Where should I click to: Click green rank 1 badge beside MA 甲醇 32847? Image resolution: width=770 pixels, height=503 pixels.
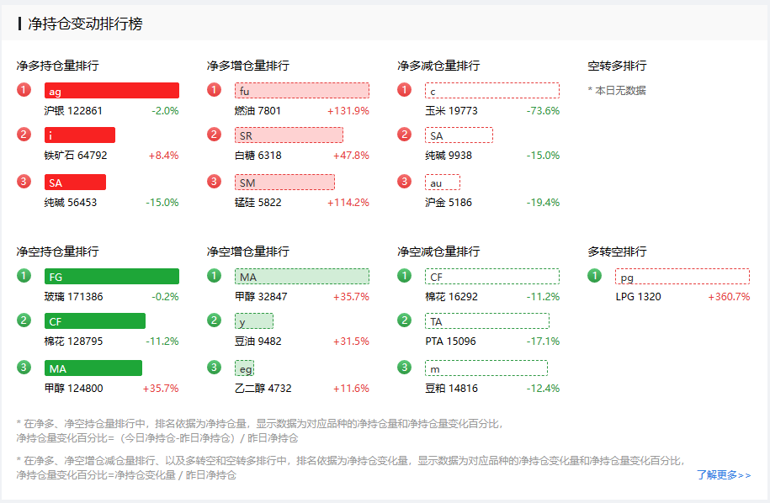click(x=215, y=276)
